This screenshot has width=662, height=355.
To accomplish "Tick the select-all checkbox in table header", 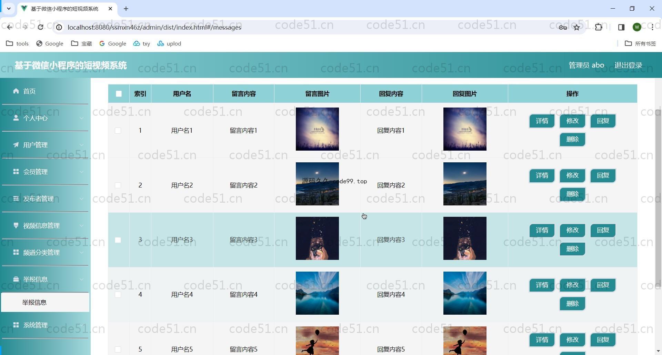I will pos(119,94).
